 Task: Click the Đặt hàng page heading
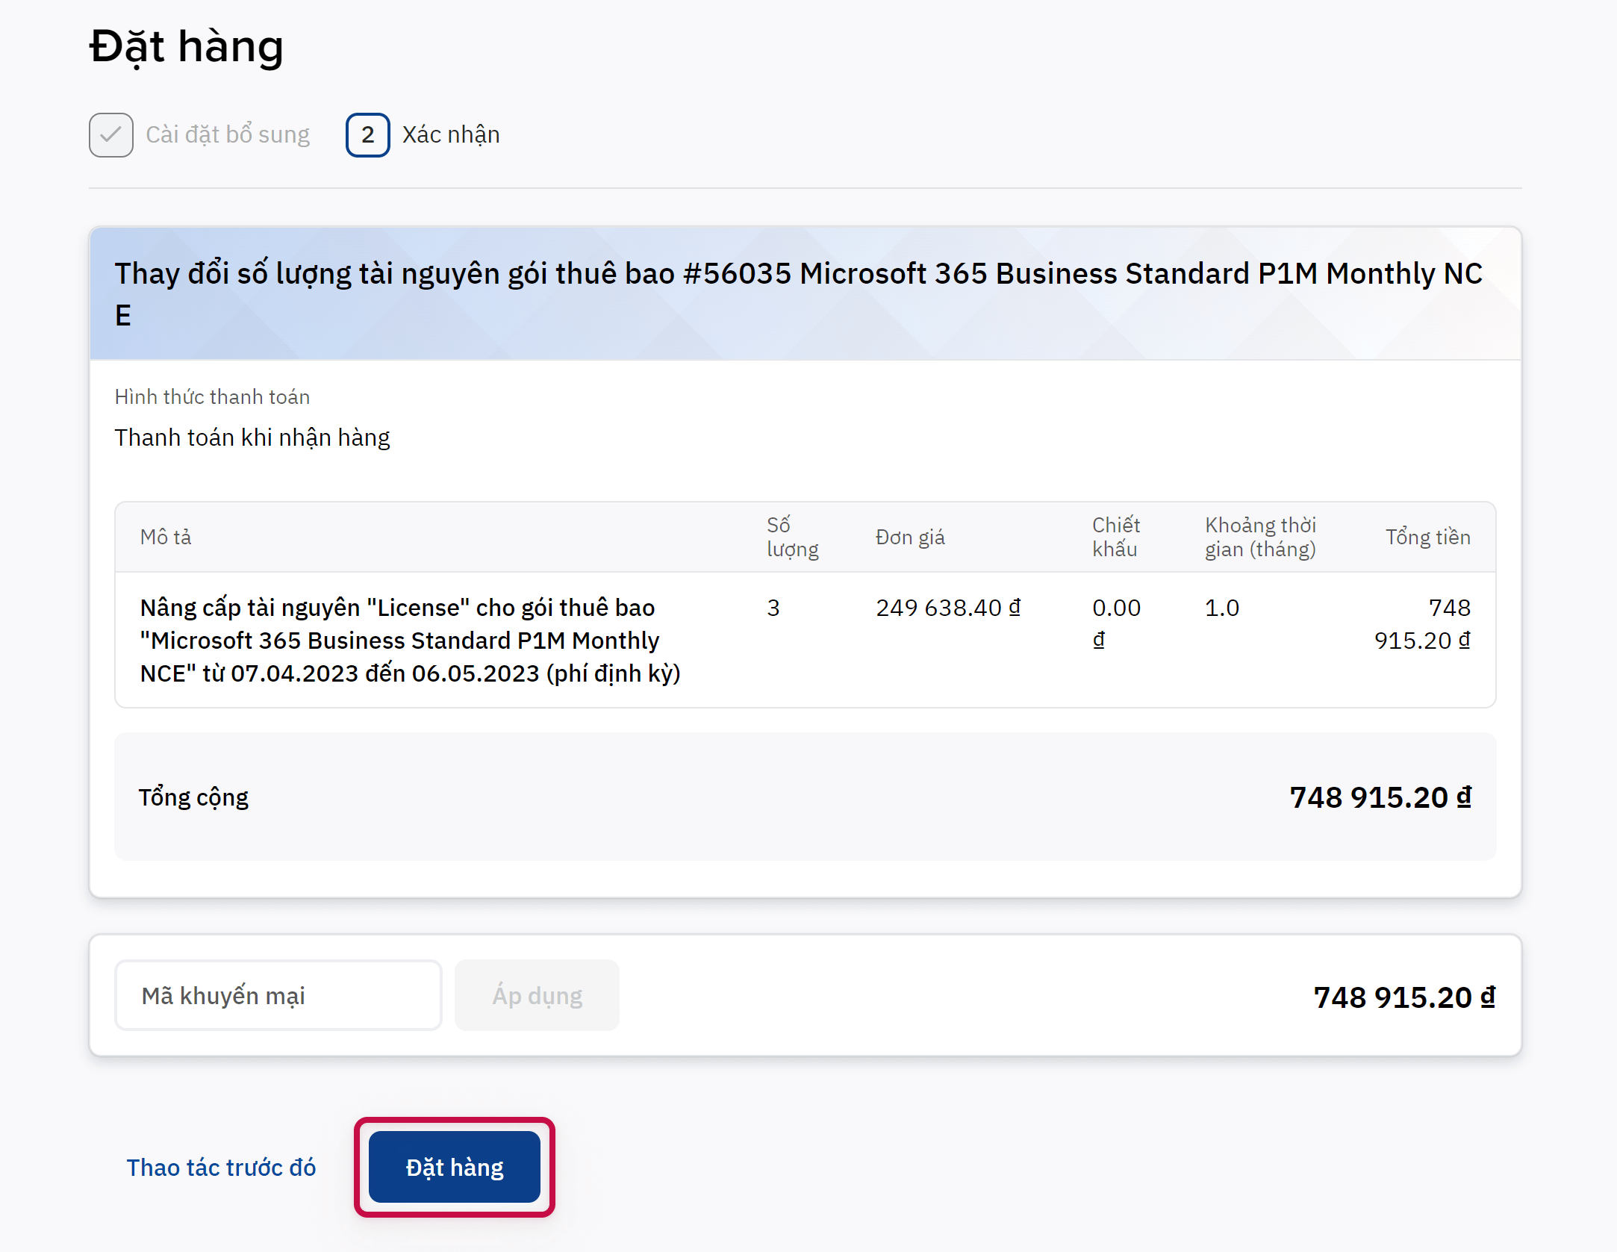point(187,46)
